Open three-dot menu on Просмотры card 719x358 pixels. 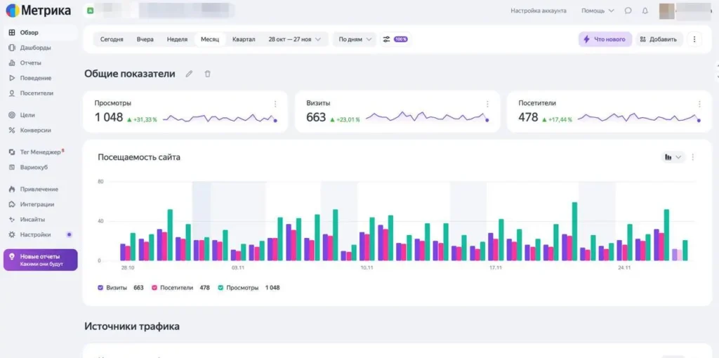[x=275, y=104]
